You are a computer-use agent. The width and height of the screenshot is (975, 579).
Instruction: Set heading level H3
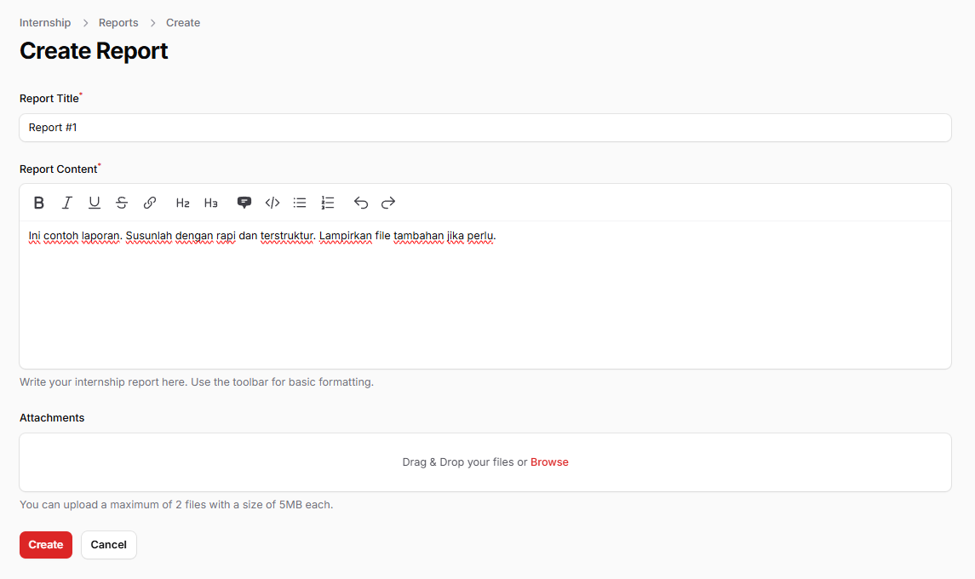211,203
